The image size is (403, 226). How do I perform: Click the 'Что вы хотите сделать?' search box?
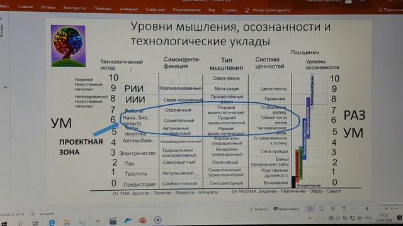pyautogui.click(x=272, y=10)
